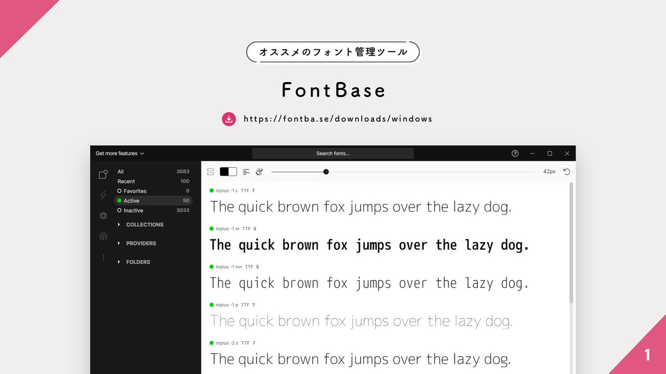Click the mplus-2c font name
666x374 pixels.
point(226,343)
